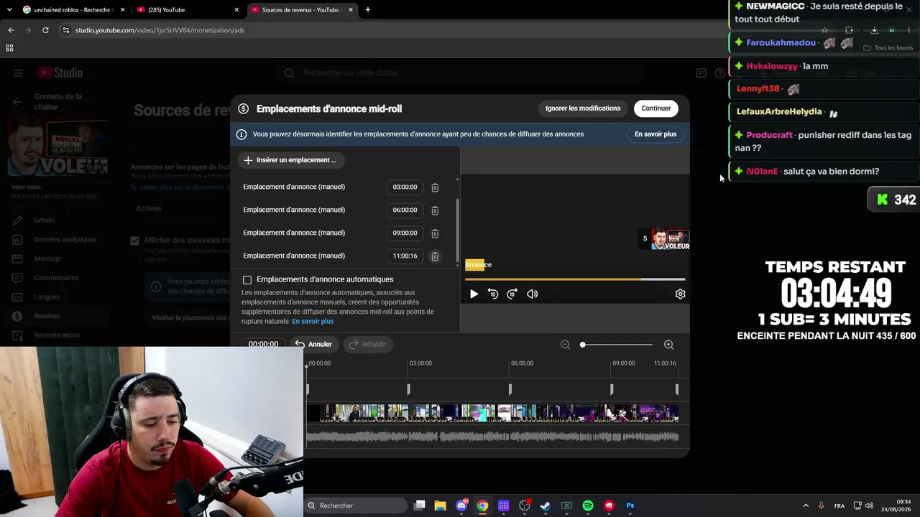Select the 11:00:16 ad marker on timeline
The image size is (920, 517).
(x=676, y=389)
